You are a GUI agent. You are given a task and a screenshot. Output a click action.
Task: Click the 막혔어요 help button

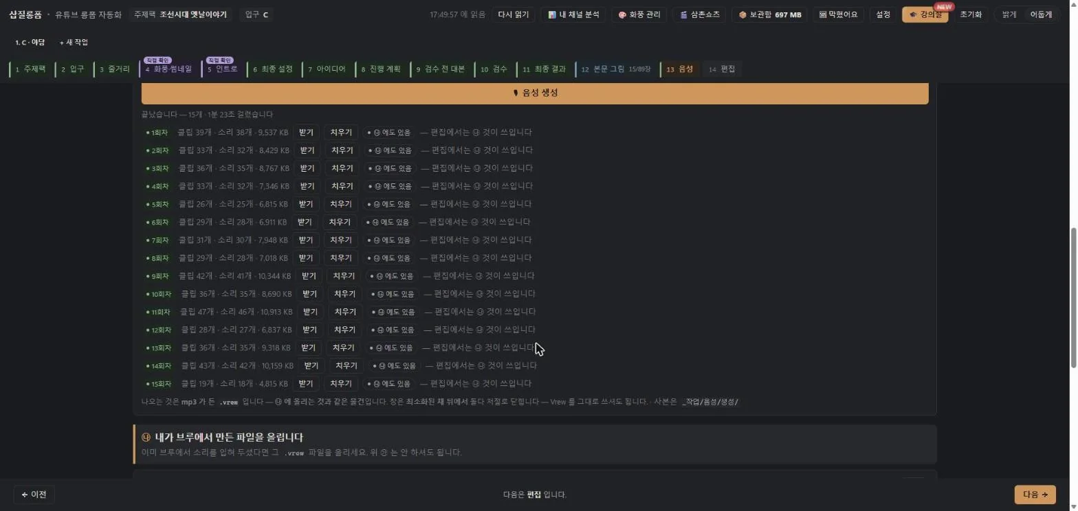click(838, 14)
